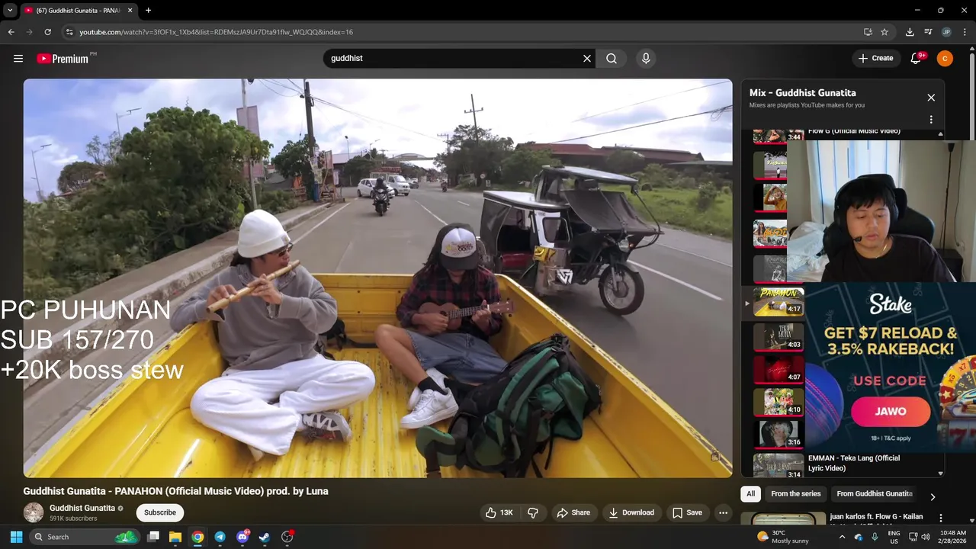Subscribe to Guddhist Gunatita
The height and width of the screenshot is (549, 976).
[160, 512]
